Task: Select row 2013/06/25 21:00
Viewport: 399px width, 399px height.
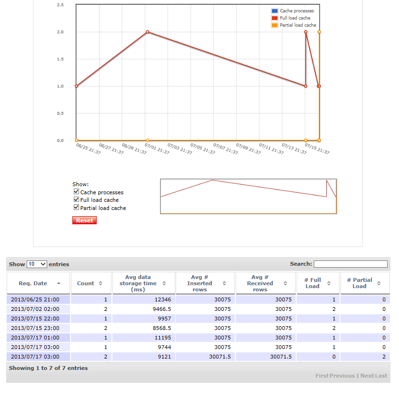Action: click(x=198, y=299)
